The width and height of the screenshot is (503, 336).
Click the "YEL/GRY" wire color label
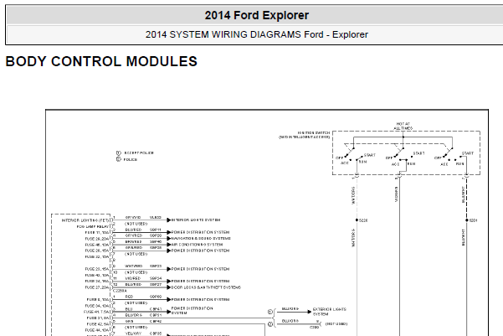133,333
